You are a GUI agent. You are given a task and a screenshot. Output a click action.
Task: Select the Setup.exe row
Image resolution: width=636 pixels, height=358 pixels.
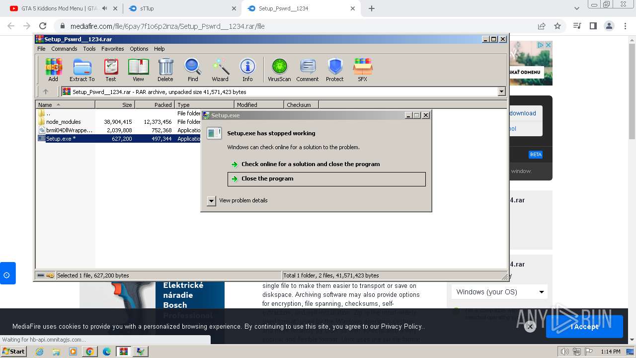click(119, 139)
